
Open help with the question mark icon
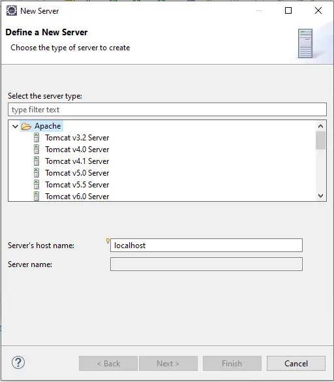(18, 362)
